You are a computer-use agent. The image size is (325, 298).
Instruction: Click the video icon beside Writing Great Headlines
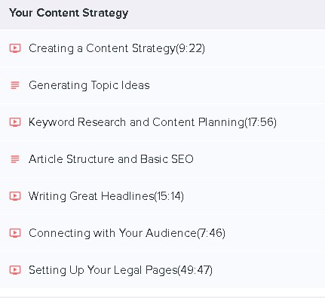click(15, 196)
